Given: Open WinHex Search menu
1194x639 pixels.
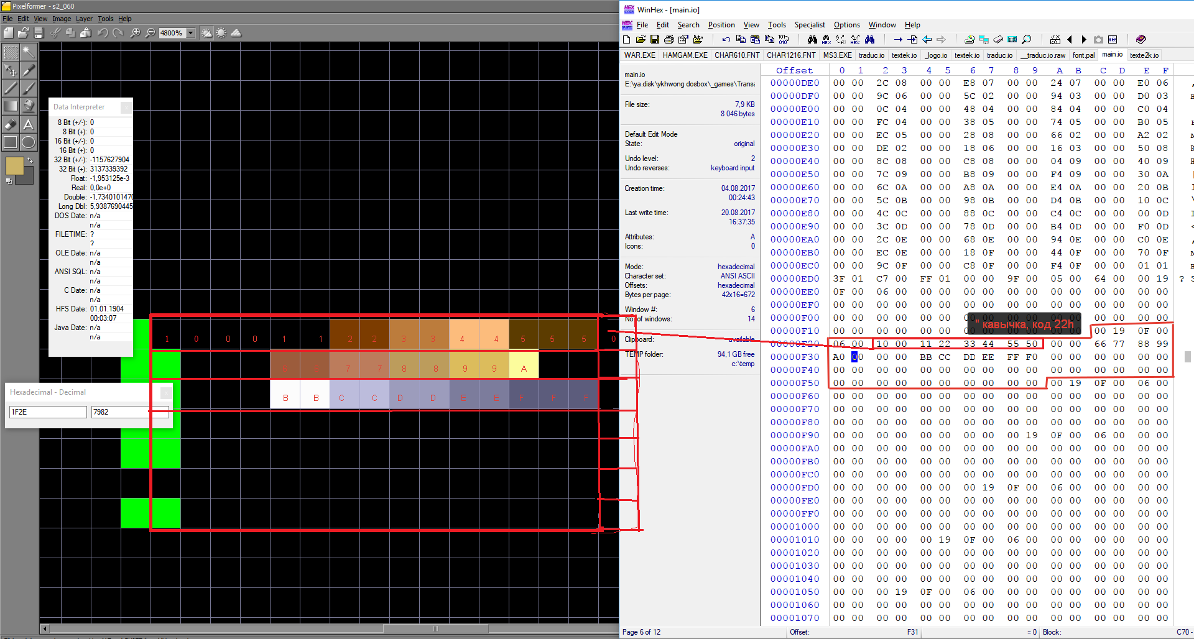Looking at the screenshot, I should tap(688, 25).
